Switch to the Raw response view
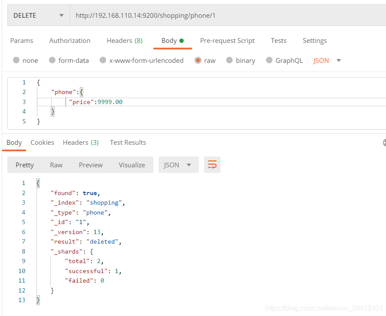Viewport: 386px width, 316px height. (x=56, y=165)
